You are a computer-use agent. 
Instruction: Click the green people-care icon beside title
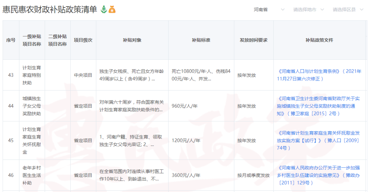click(x=104, y=10)
